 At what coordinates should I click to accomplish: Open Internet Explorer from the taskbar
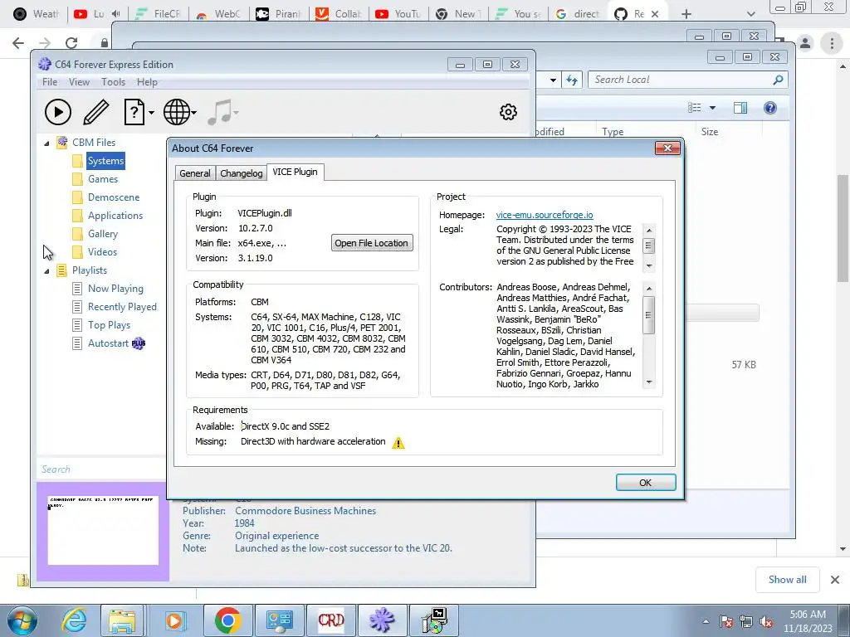pyautogui.click(x=73, y=620)
